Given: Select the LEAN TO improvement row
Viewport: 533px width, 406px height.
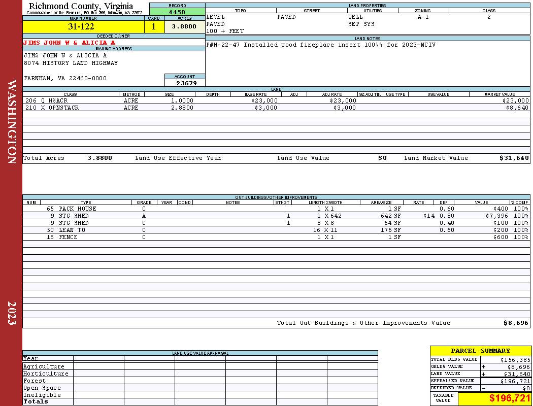Looking at the screenshot, I should coord(276,230).
